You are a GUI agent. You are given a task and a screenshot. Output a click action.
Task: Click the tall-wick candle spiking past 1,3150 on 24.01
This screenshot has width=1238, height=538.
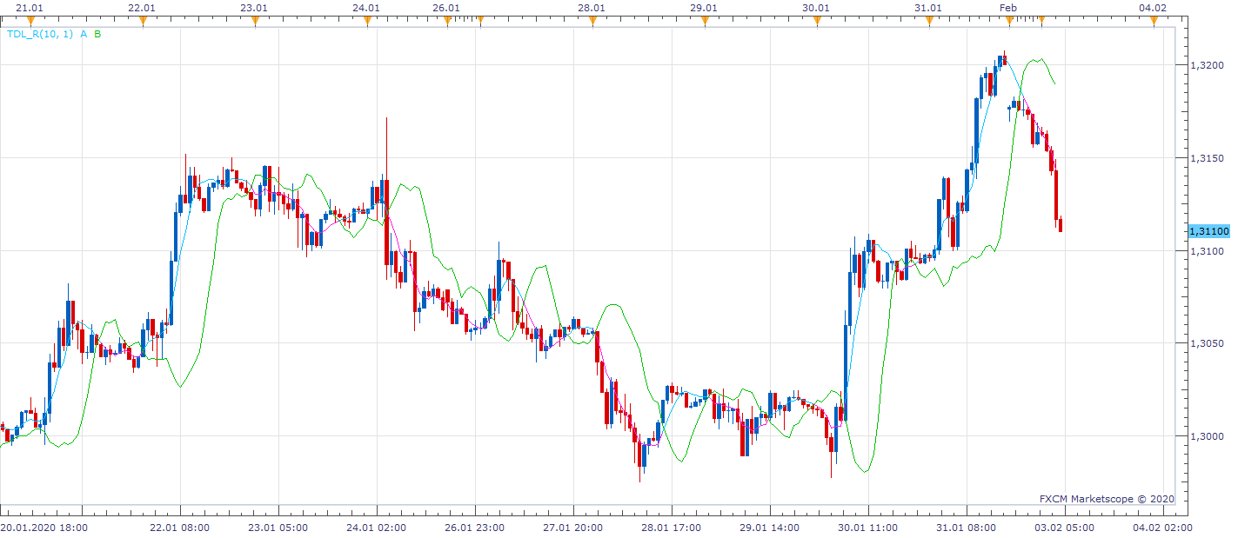pos(385,200)
